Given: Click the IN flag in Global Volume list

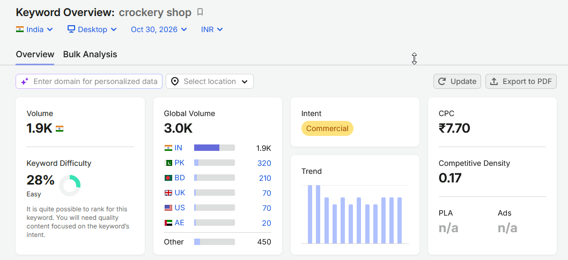Looking at the screenshot, I should coord(168,148).
